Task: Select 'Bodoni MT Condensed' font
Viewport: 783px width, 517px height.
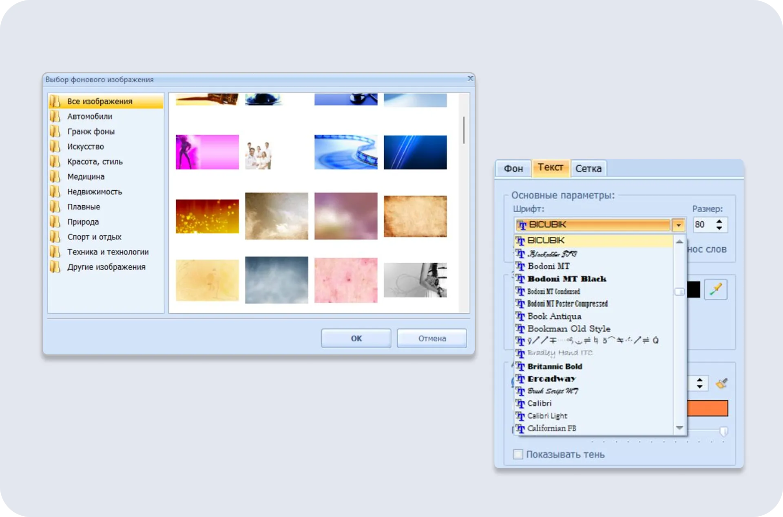Action: click(x=594, y=291)
